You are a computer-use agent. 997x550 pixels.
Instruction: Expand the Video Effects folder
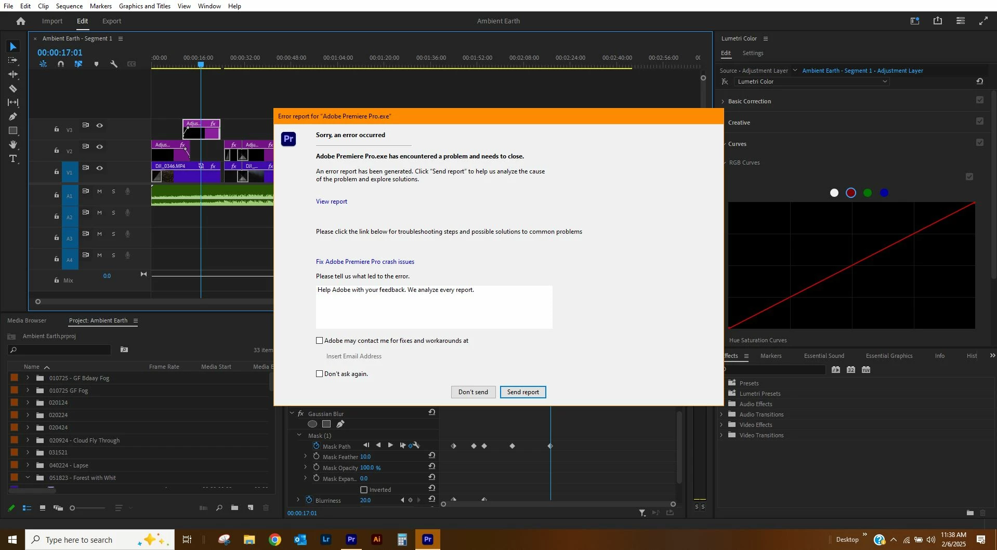[721, 425]
